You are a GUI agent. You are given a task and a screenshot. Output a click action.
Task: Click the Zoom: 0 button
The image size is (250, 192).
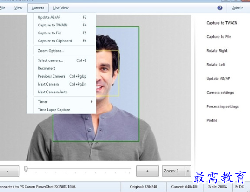click(173, 171)
